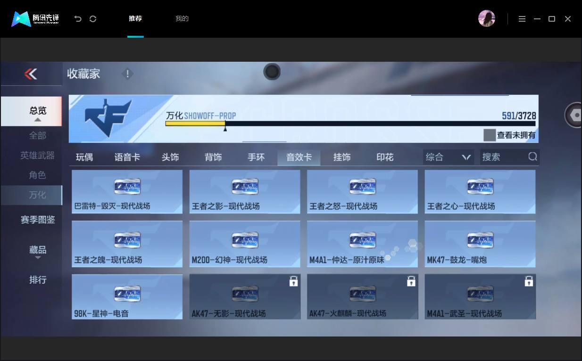Toggle the 查看未拥有 checkbox
Viewport: 582px width, 361px height.
tap(490, 135)
